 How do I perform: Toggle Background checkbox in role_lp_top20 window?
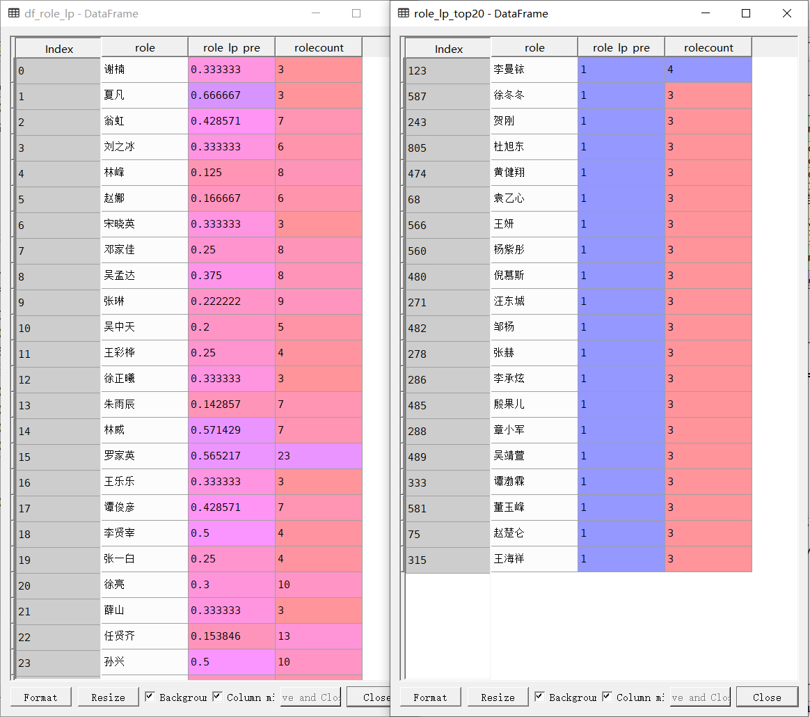click(539, 696)
